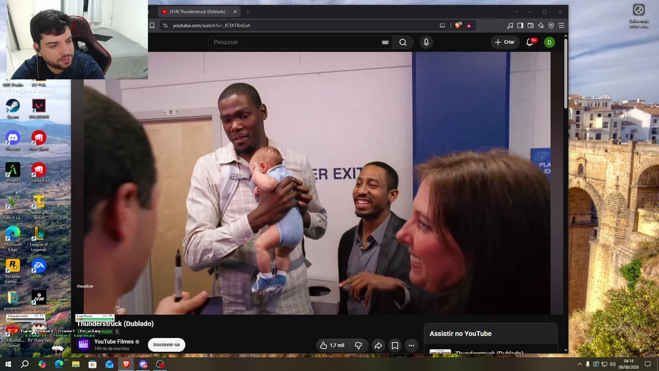Launch VALORANT from the desktop

[39, 109]
